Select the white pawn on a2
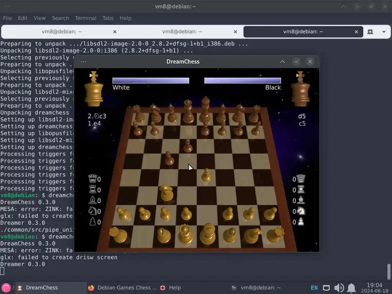 click(x=123, y=214)
